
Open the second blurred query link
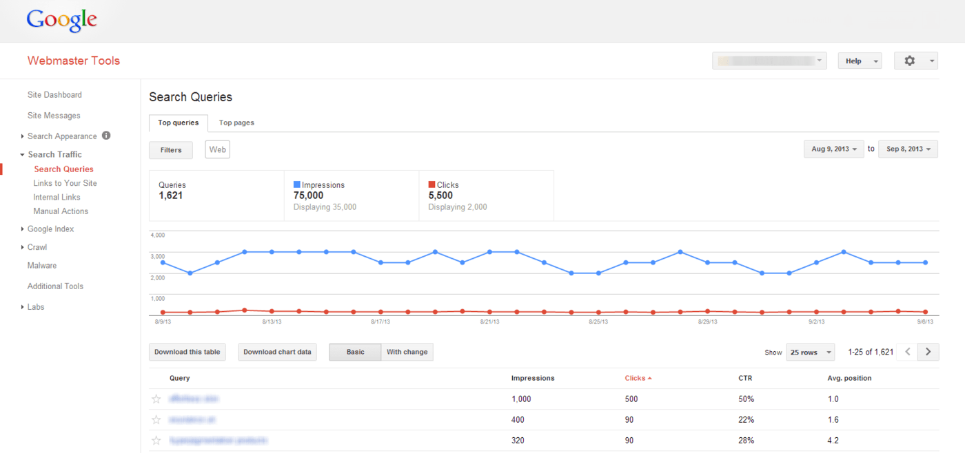click(x=193, y=420)
